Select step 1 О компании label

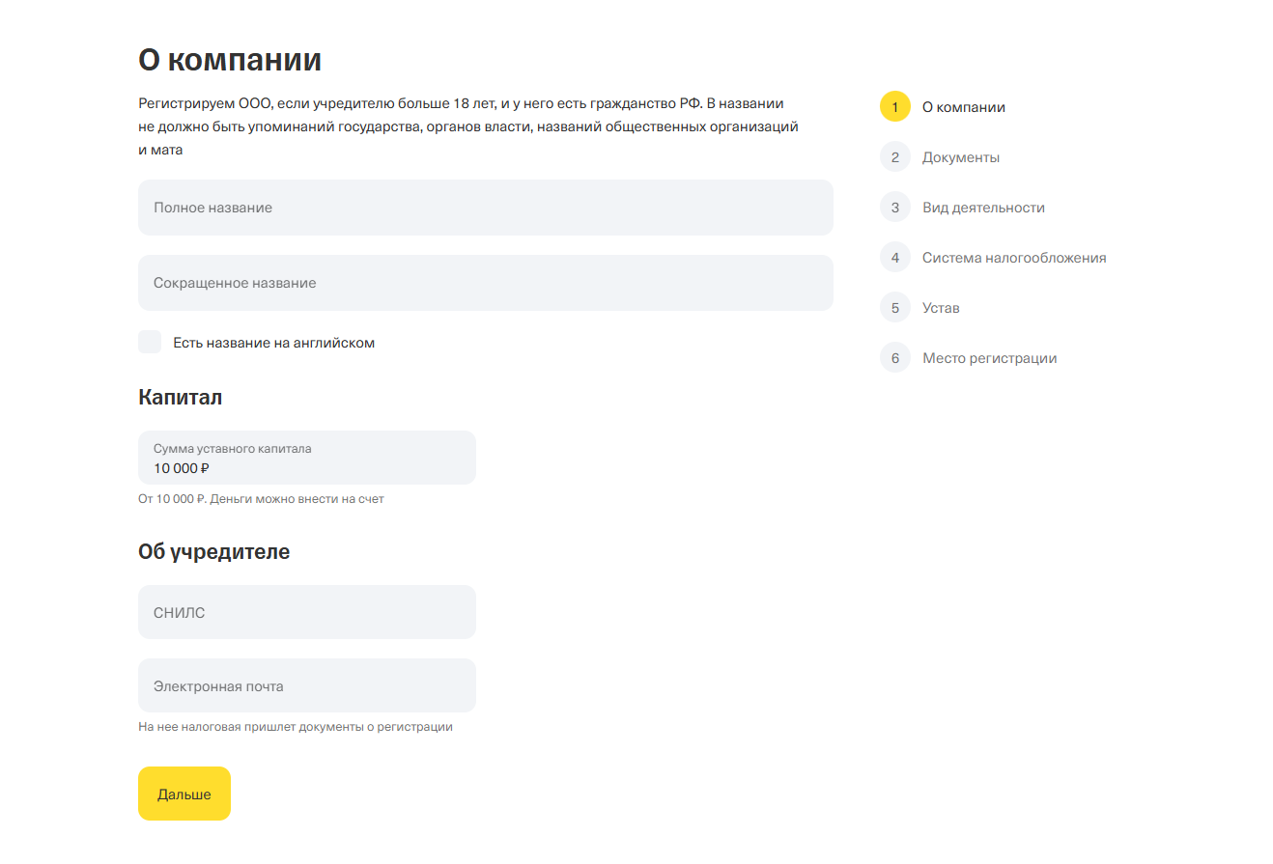[963, 107]
